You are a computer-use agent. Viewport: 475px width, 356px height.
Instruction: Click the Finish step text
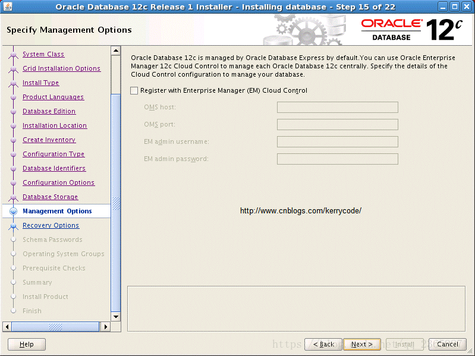click(32, 311)
